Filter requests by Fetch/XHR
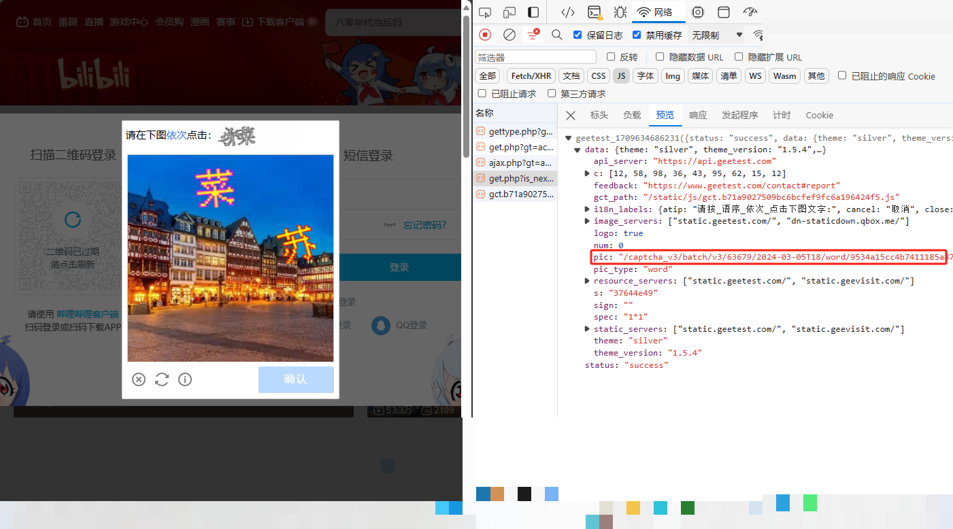Viewport: 953px width, 529px height. tap(531, 76)
